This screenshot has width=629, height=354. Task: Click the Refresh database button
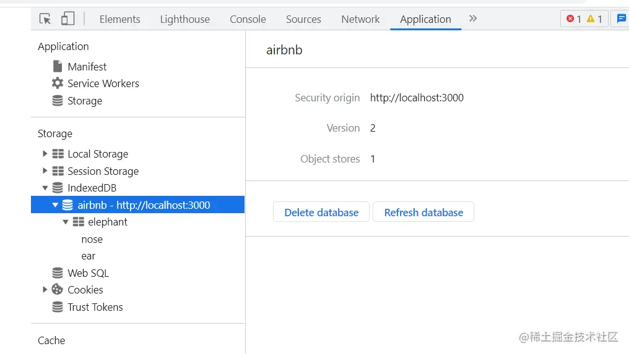coord(423,212)
